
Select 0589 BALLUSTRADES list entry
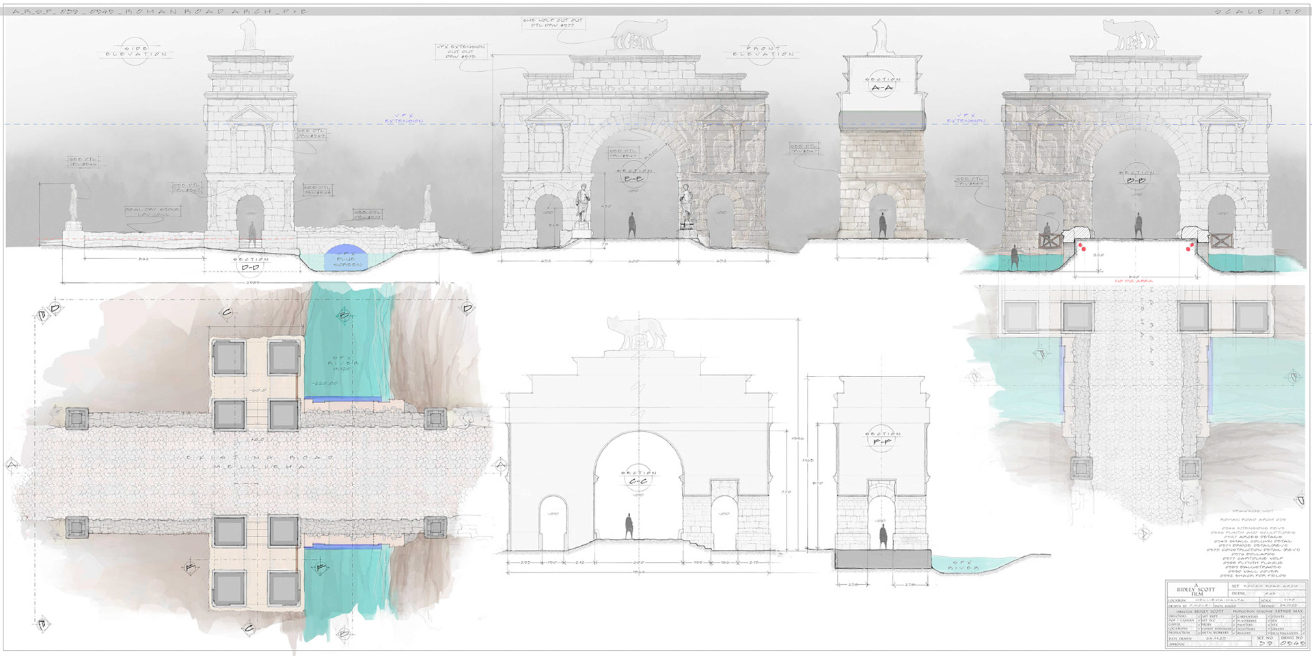coord(1253,567)
